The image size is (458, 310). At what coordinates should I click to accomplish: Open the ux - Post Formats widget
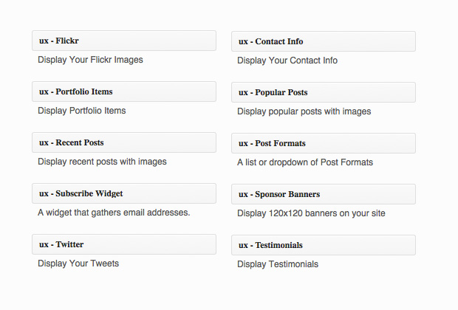[324, 143]
